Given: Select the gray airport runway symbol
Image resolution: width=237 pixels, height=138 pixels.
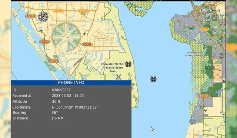Looking at the screenshot, I should point(78,61).
